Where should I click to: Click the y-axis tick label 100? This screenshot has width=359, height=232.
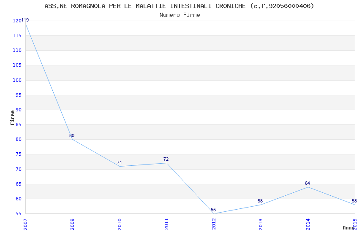[17, 80]
